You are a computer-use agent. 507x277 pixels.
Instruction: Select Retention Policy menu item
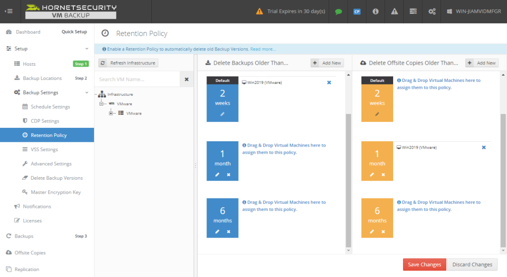pyautogui.click(x=47, y=135)
